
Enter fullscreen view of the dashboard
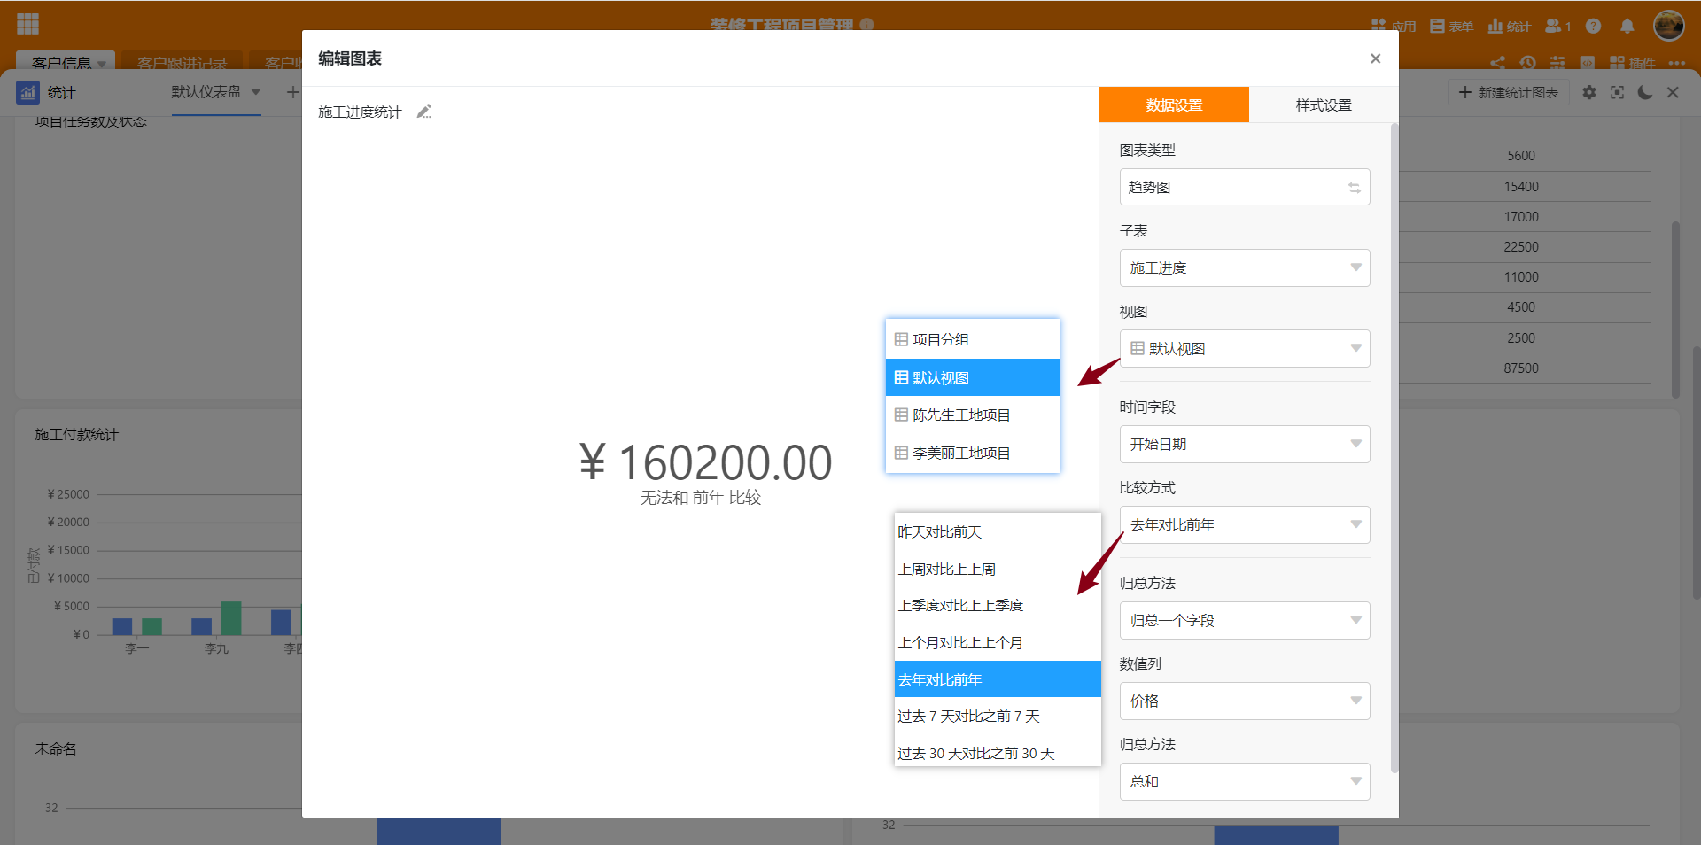[1617, 92]
